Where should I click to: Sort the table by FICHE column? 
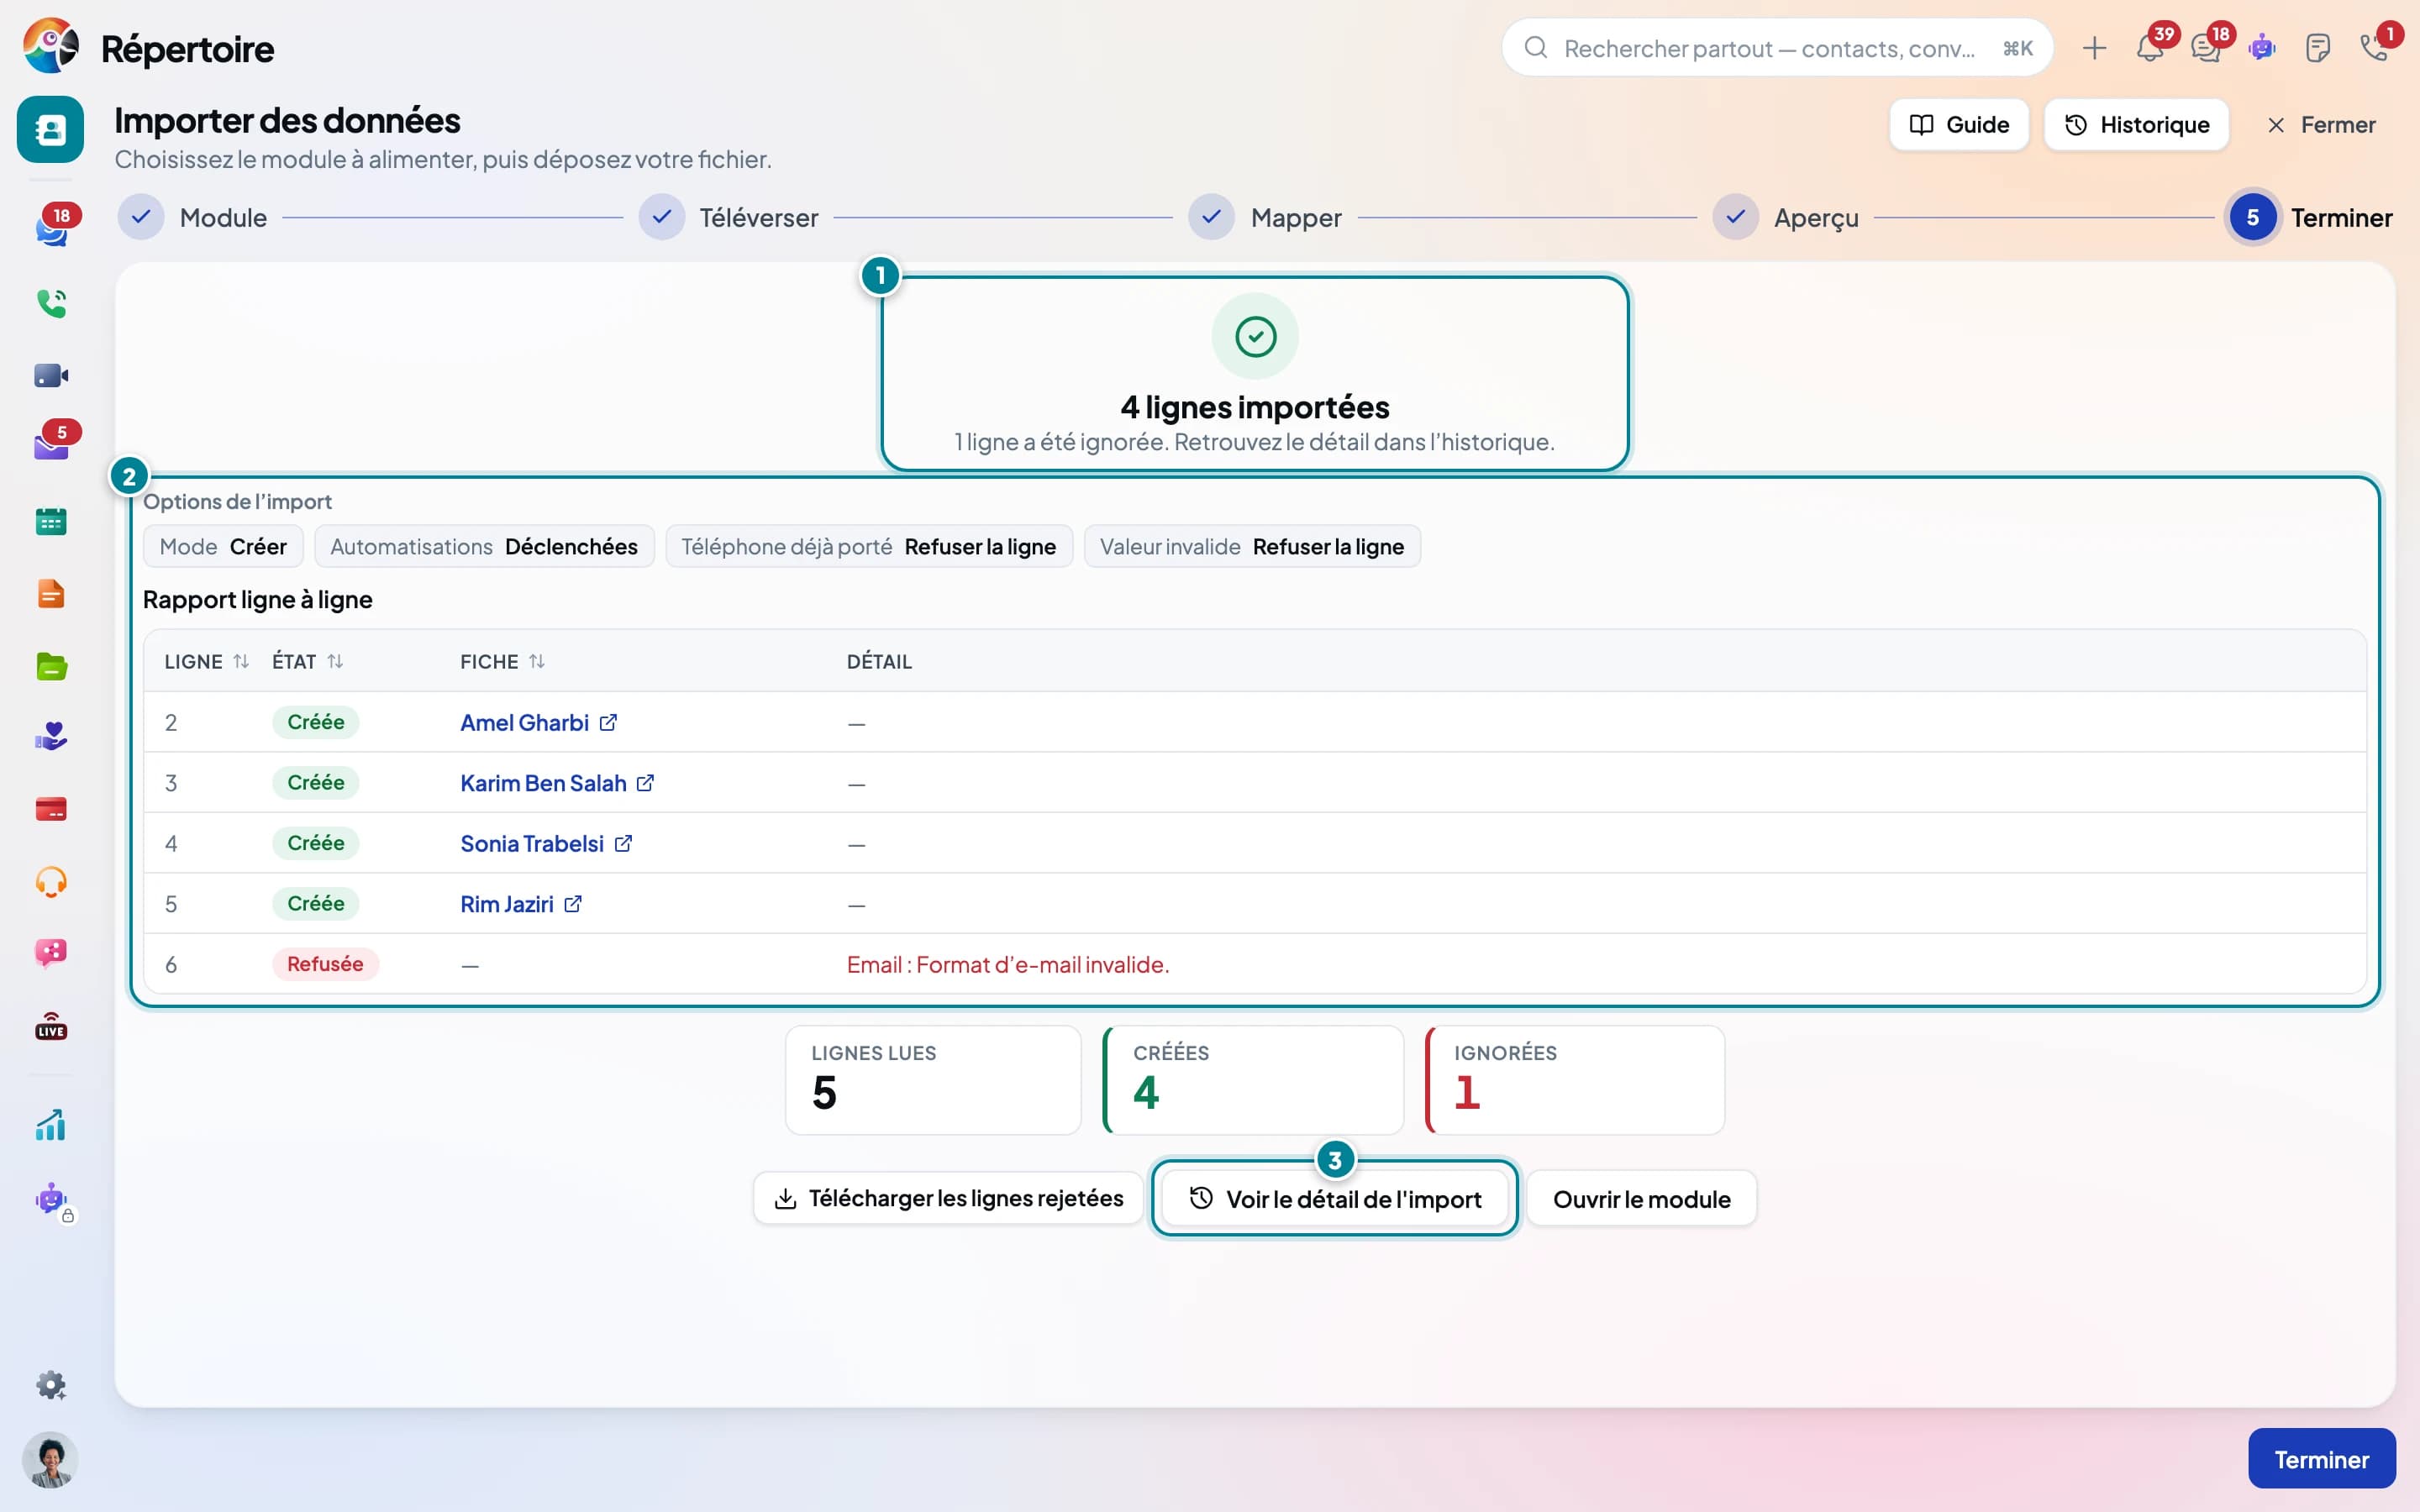(x=503, y=661)
